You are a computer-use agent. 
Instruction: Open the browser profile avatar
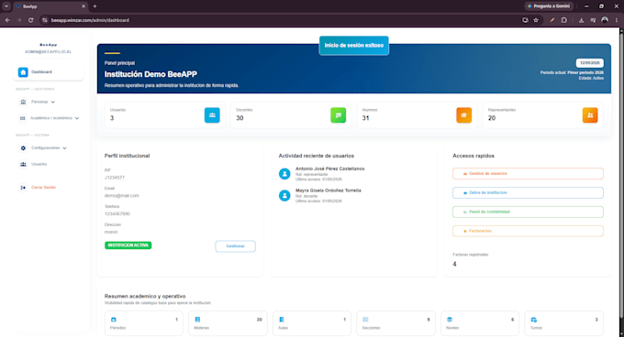click(605, 20)
